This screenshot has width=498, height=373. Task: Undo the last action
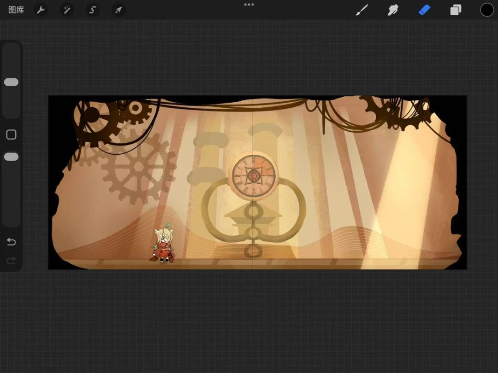pyautogui.click(x=11, y=242)
